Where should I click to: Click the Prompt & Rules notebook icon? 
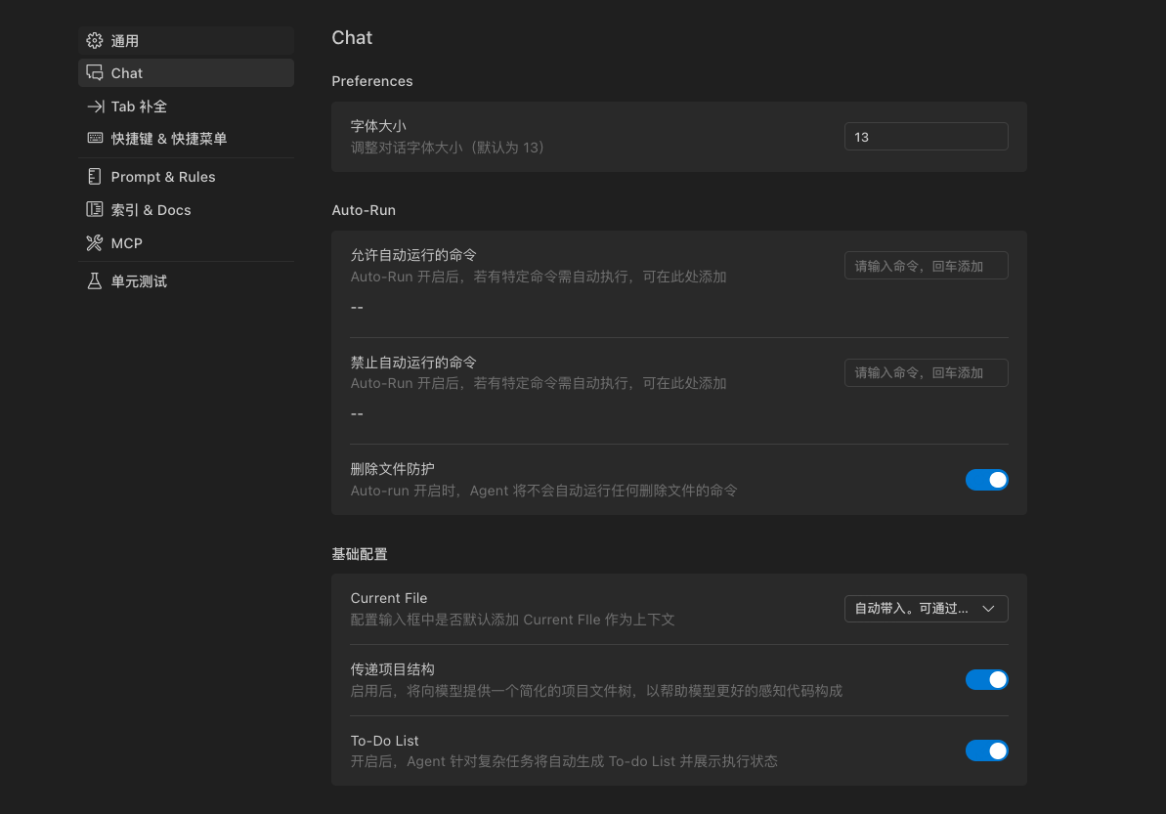click(x=94, y=177)
